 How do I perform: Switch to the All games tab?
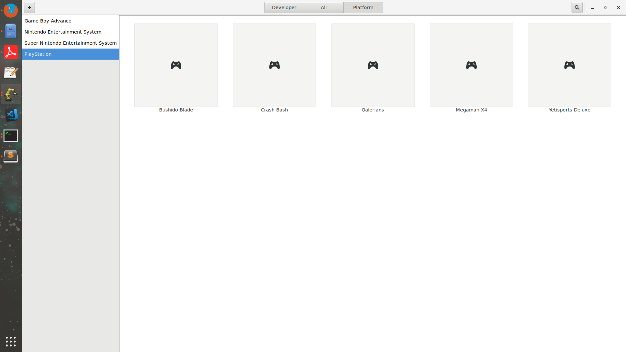click(323, 7)
